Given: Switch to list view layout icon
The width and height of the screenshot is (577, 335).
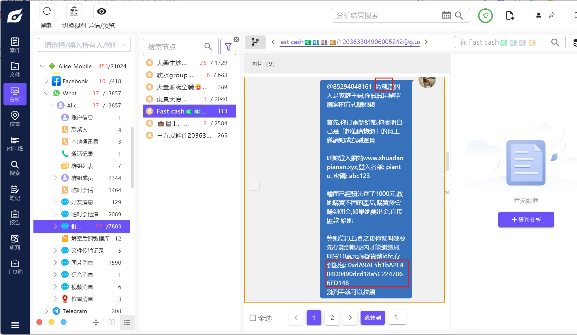Looking at the screenshot, I should (x=127, y=322).
